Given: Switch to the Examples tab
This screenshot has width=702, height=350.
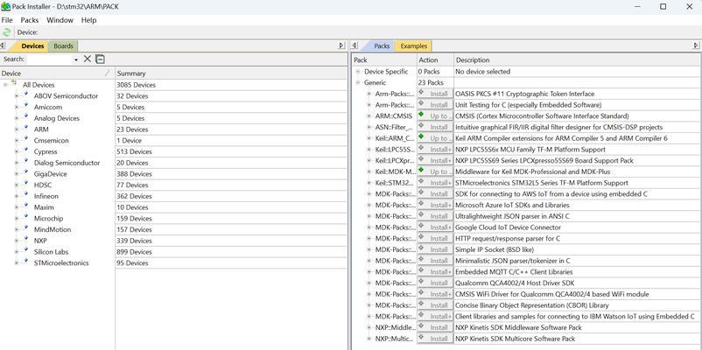Looking at the screenshot, I should tap(413, 46).
